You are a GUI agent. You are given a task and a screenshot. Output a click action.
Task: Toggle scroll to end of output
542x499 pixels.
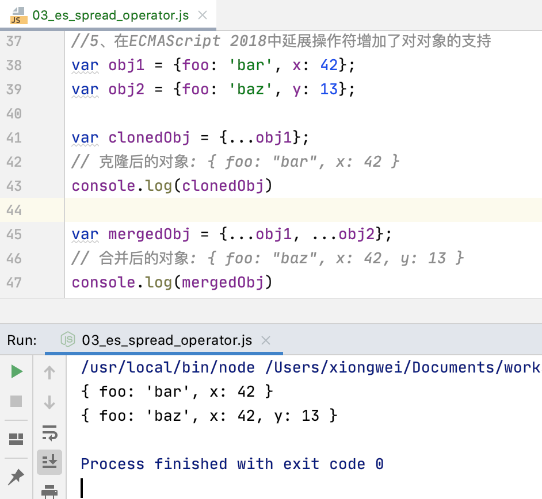(x=49, y=462)
